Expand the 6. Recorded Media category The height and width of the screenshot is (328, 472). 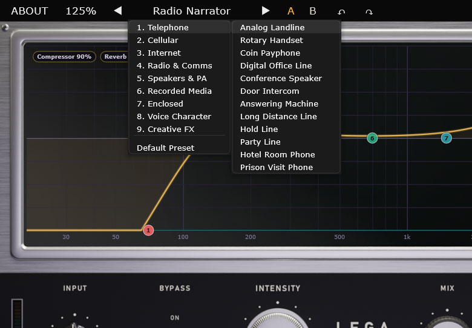pyautogui.click(x=179, y=91)
